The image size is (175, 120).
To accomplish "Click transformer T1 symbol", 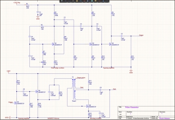I will tap(74, 89).
